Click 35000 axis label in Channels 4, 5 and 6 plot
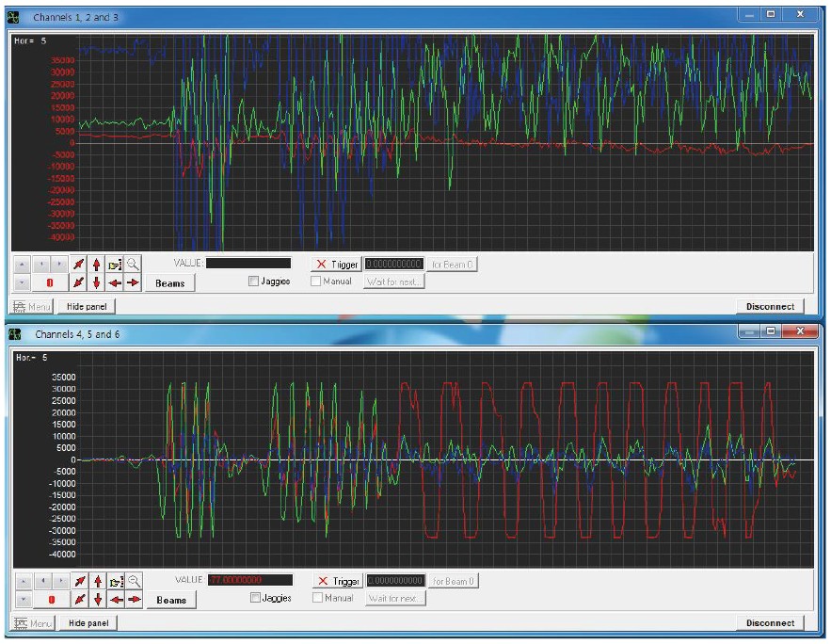Screen dimensions: 831x644 click(x=64, y=378)
